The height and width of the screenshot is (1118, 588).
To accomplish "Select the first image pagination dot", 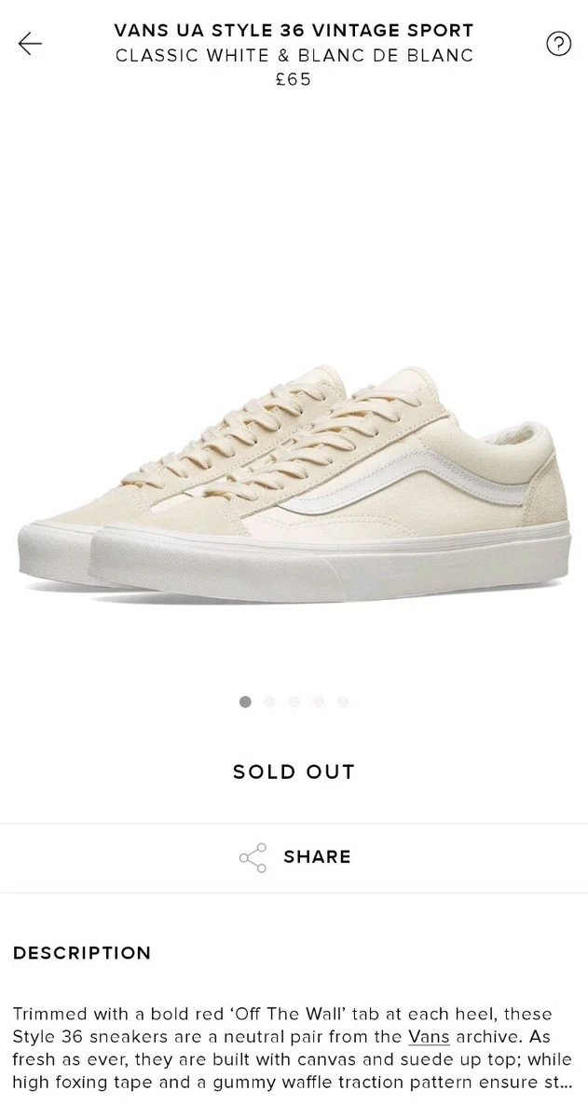I will pyautogui.click(x=245, y=702).
